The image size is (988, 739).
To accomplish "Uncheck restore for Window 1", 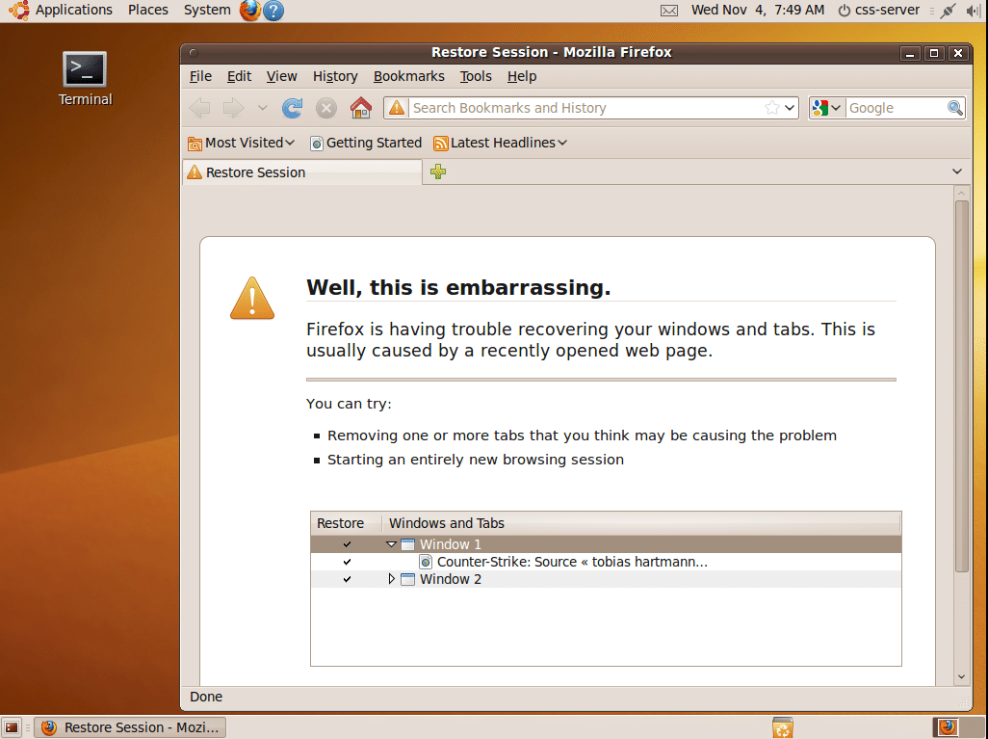I will pyautogui.click(x=347, y=544).
